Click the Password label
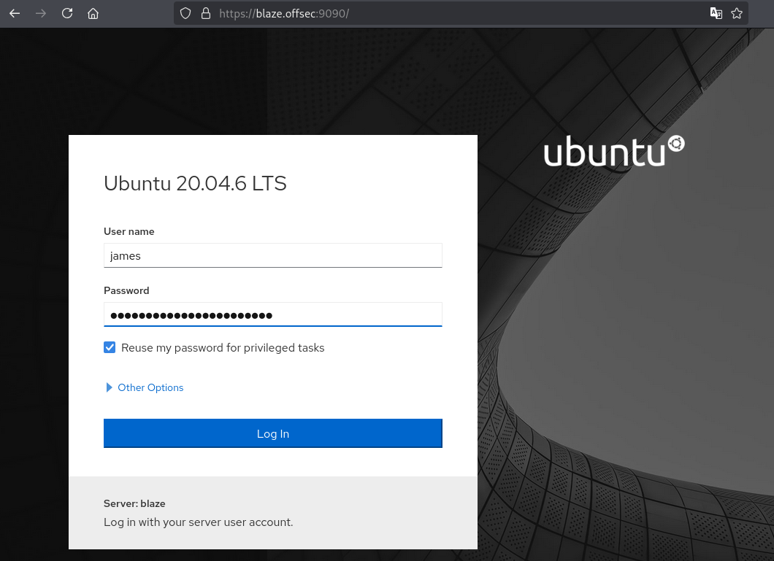Screen dimensions: 774x561 click(x=126, y=291)
